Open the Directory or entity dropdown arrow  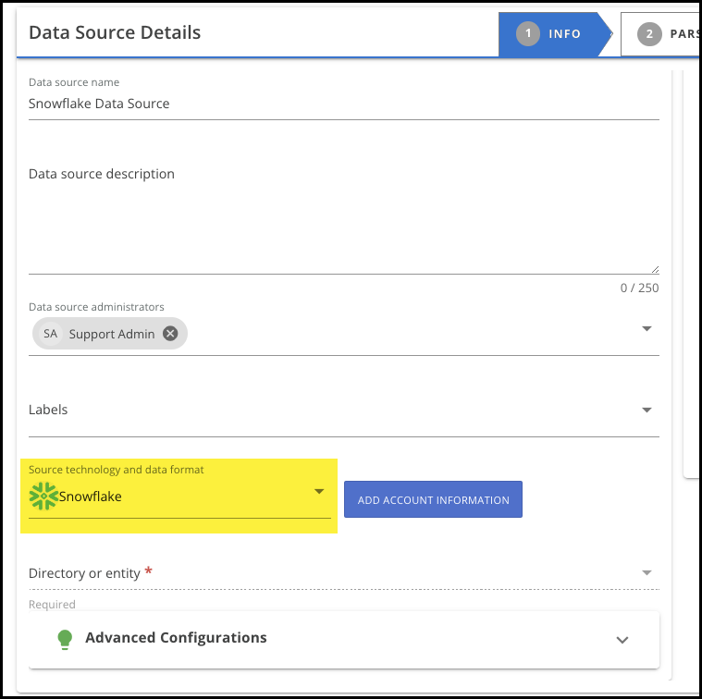647,573
